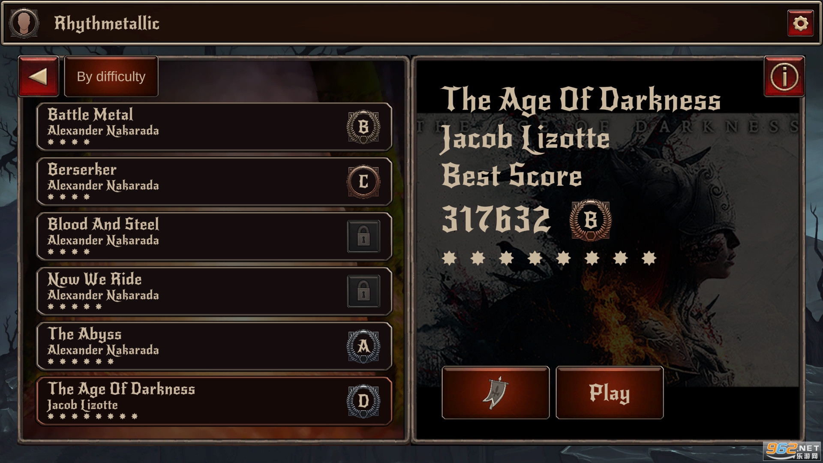The image size is (823, 463).
Task: Select the Battle Metal song entry
Action: coord(214,127)
